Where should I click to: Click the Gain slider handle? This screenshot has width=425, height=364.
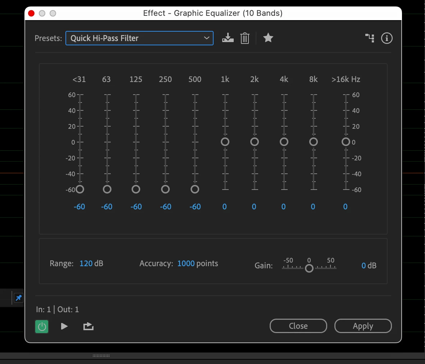(309, 269)
